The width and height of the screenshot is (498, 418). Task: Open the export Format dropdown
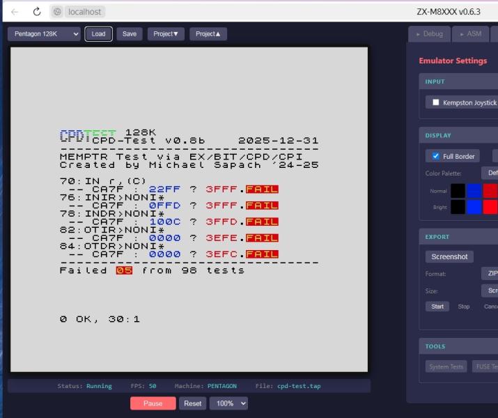tap(489, 274)
